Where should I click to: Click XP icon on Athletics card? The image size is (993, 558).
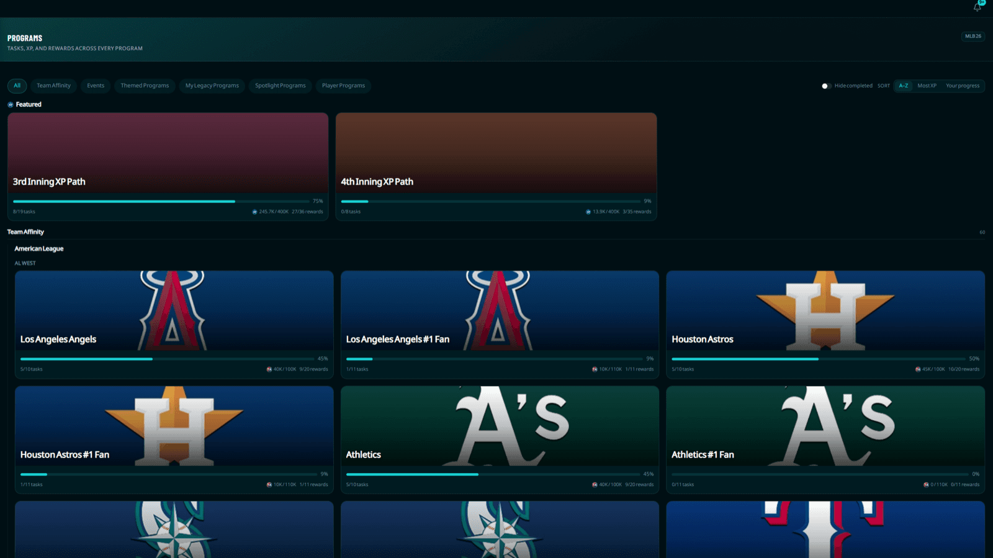click(595, 485)
